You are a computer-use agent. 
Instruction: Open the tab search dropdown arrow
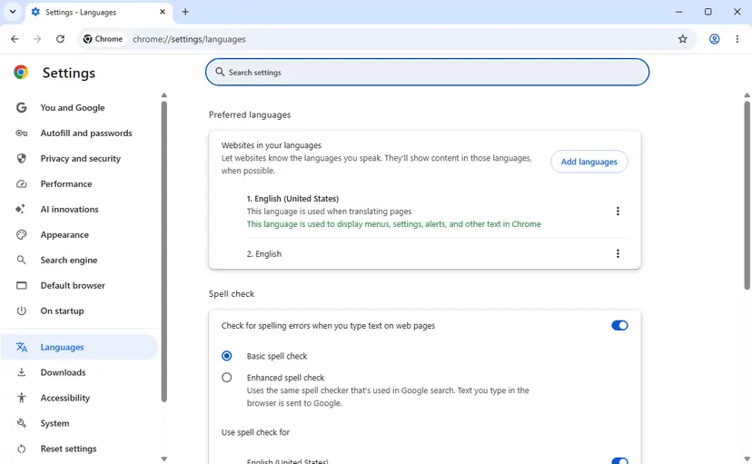click(13, 12)
